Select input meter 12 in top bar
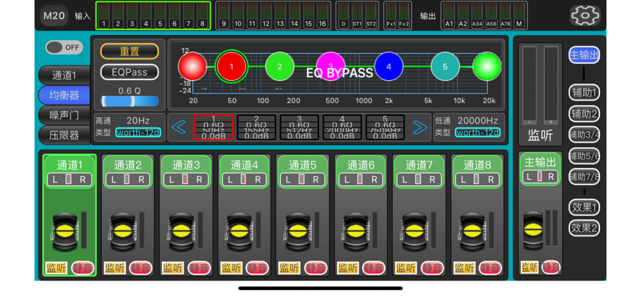This screenshot has width=641, height=296. click(x=266, y=15)
